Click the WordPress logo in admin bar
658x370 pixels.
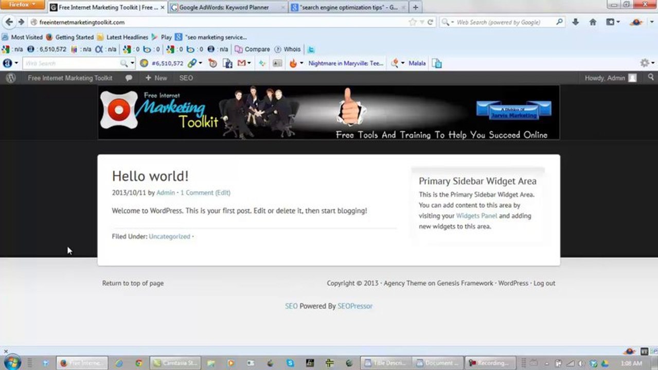[11, 78]
